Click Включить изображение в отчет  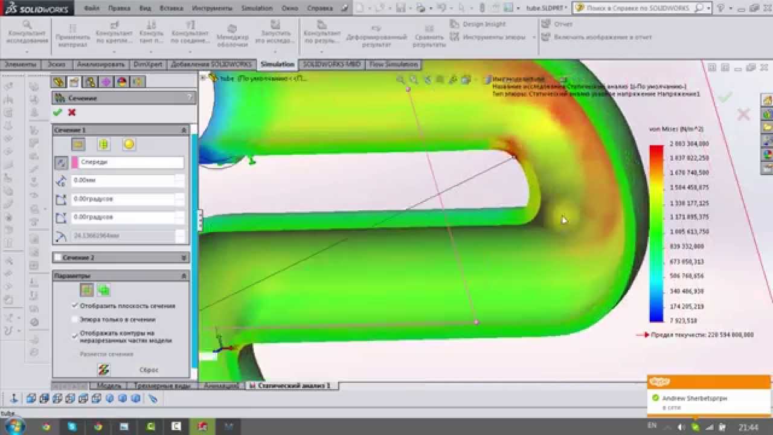[595, 37]
